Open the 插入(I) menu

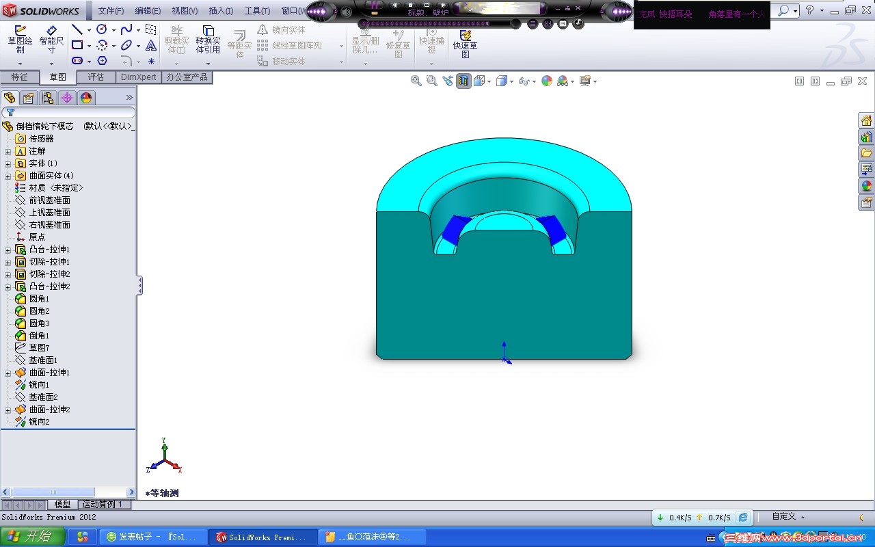(x=221, y=11)
